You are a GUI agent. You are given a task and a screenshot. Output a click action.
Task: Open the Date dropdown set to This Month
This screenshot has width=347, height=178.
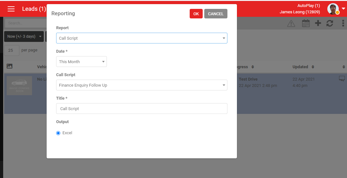pos(82,62)
